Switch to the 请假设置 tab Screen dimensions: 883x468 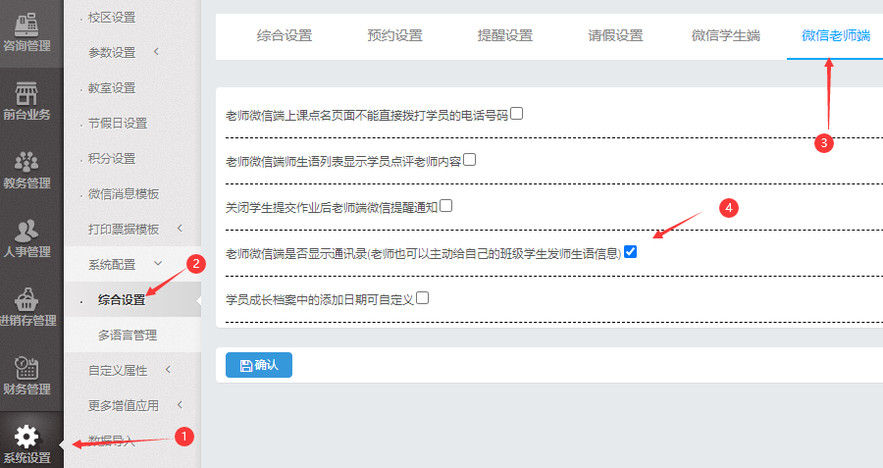coord(615,35)
